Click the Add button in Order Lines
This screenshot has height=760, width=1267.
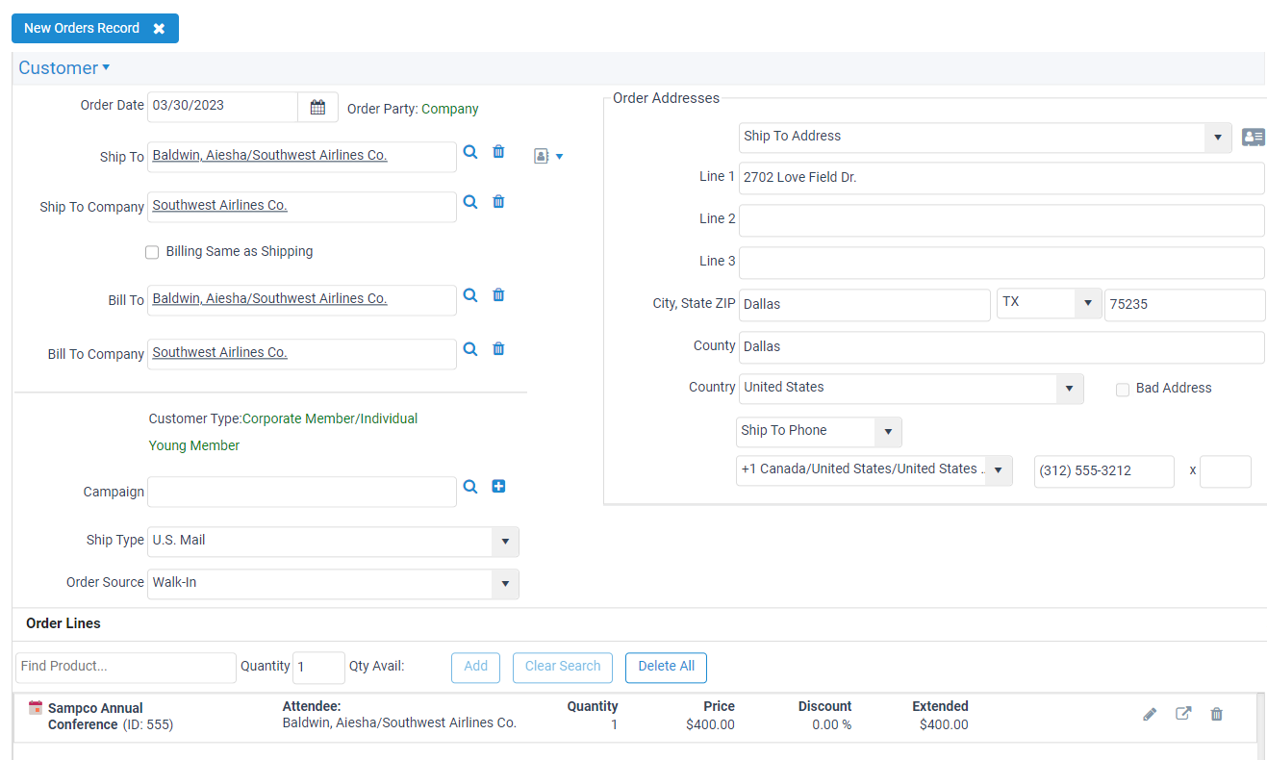click(476, 668)
